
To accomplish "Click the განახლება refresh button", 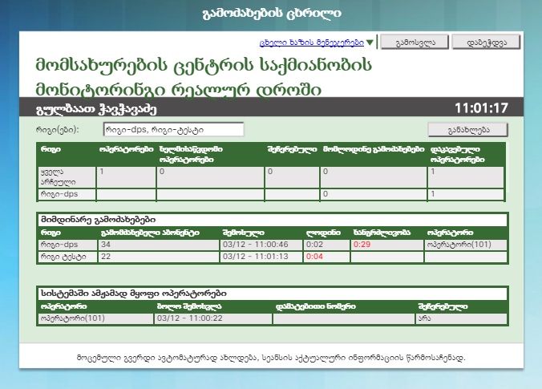I will tap(468, 129).
